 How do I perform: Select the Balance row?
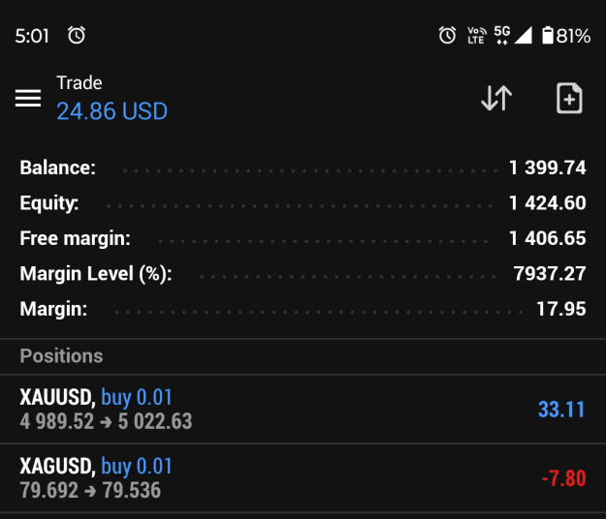(x=303, y=168)
